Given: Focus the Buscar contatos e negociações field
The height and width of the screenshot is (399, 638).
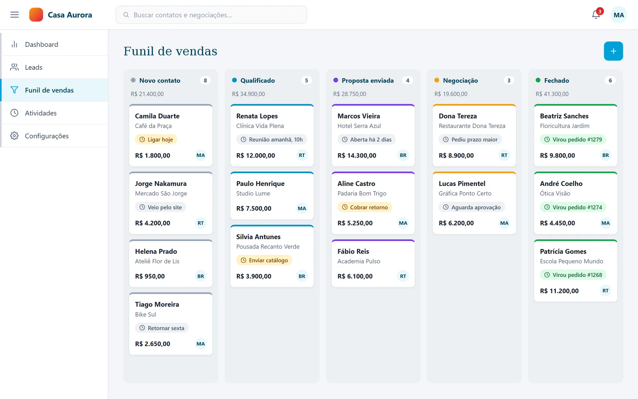Looking at the screenshot, I should tap(211, 15).
